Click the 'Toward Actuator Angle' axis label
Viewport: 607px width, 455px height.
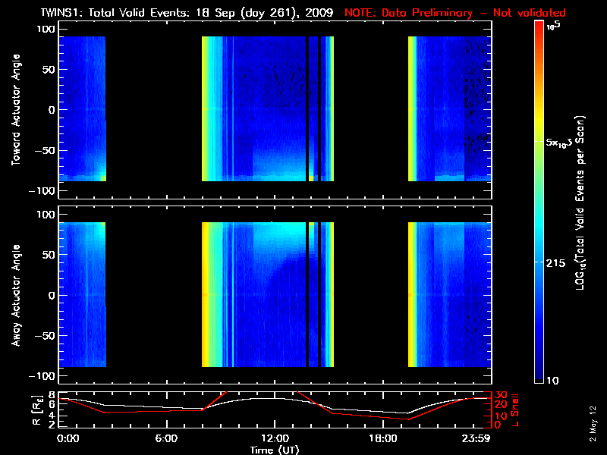coord(16,109)
